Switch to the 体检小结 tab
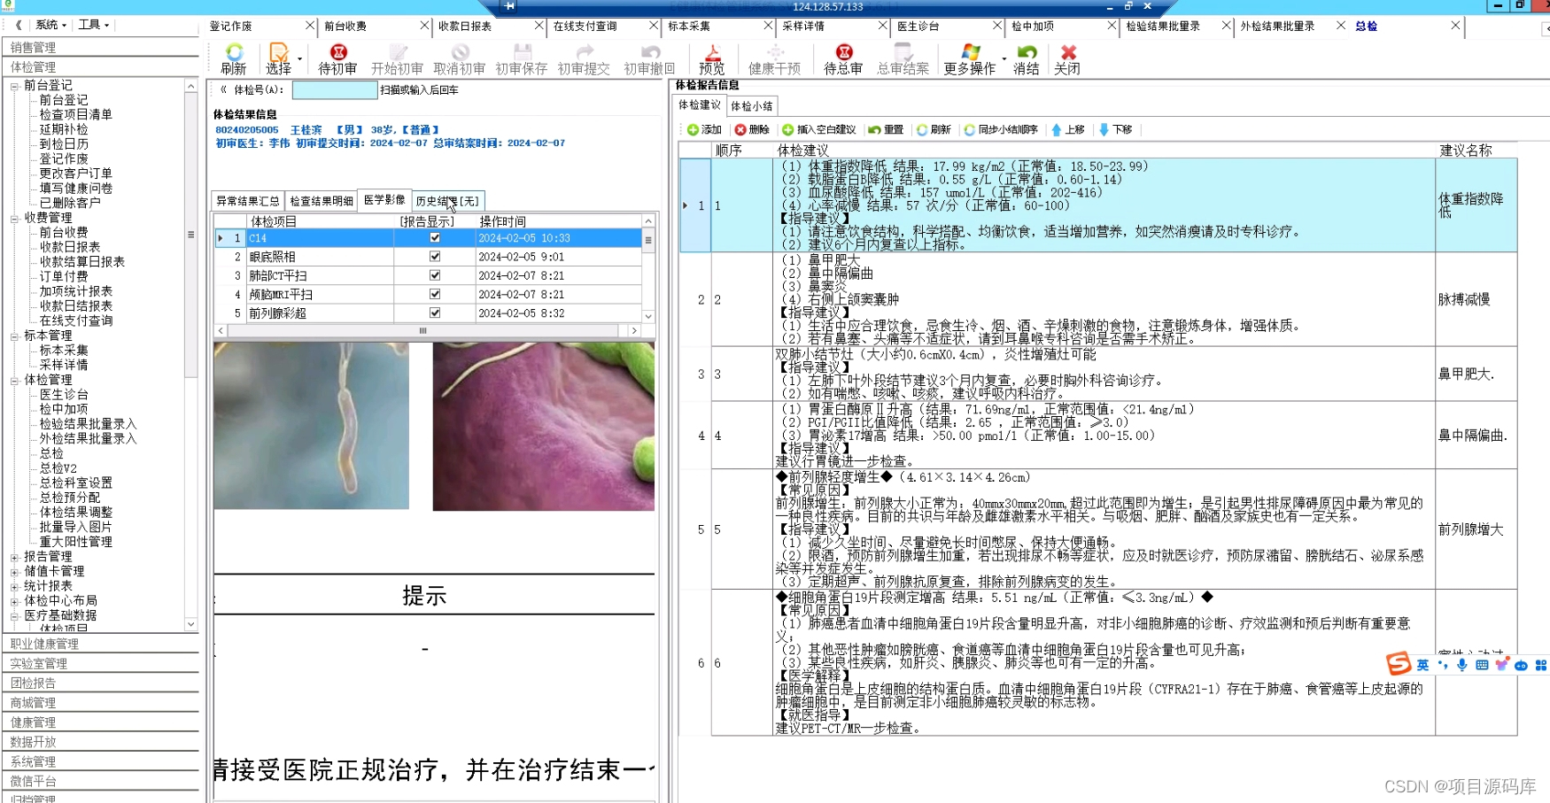 click(x=752, y=106)
